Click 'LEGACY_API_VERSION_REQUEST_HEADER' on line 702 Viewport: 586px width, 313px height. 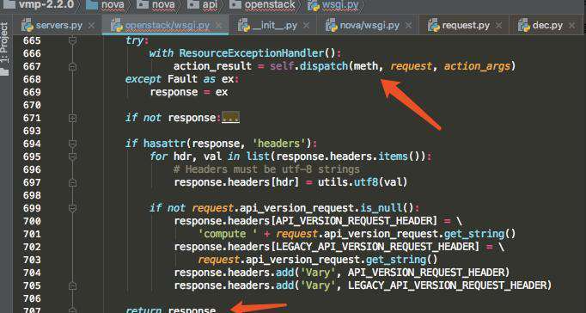point(376,247)
